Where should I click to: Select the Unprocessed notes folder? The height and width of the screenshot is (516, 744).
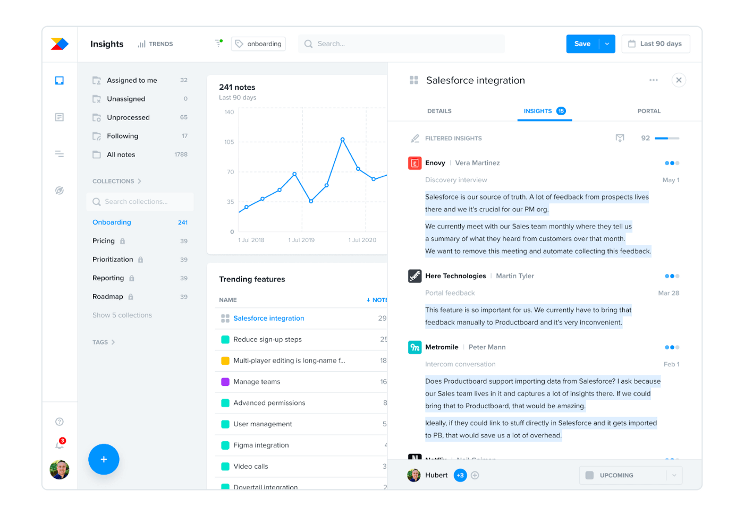tap(140, 117)
